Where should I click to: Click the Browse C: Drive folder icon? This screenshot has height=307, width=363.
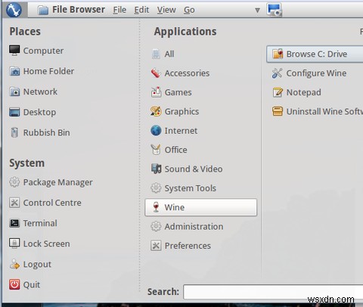tap(278, 54)
